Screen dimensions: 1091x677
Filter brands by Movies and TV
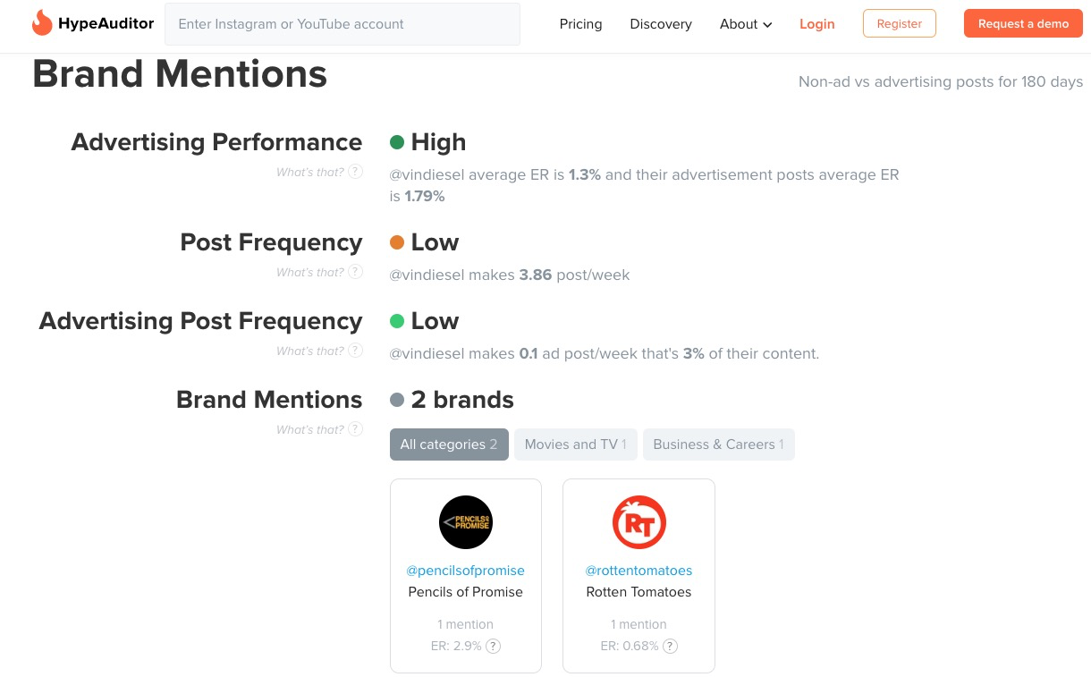pos(575,444)
